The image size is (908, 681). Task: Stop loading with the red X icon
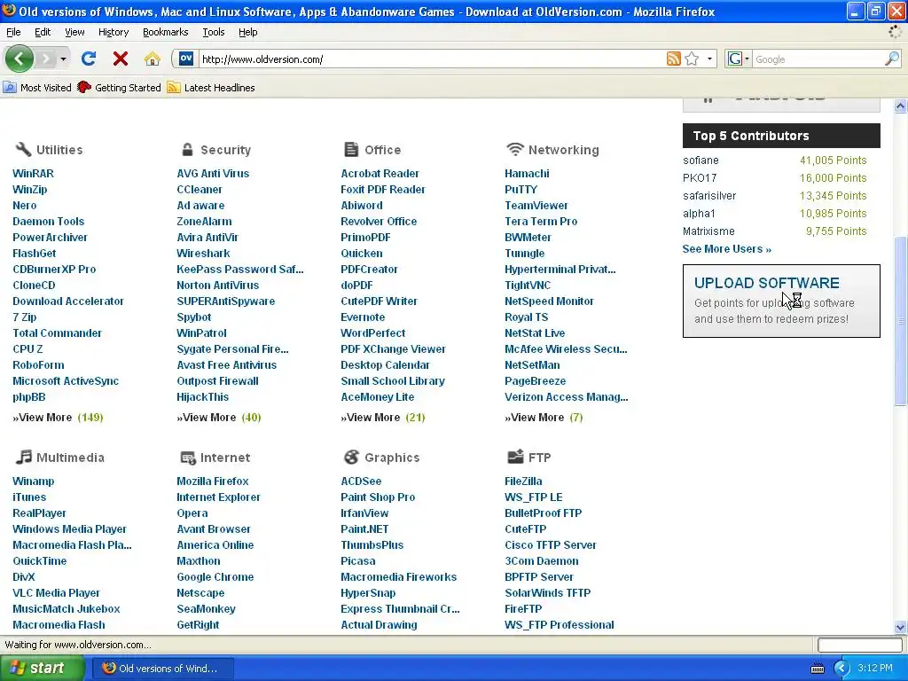click(121, 59)
